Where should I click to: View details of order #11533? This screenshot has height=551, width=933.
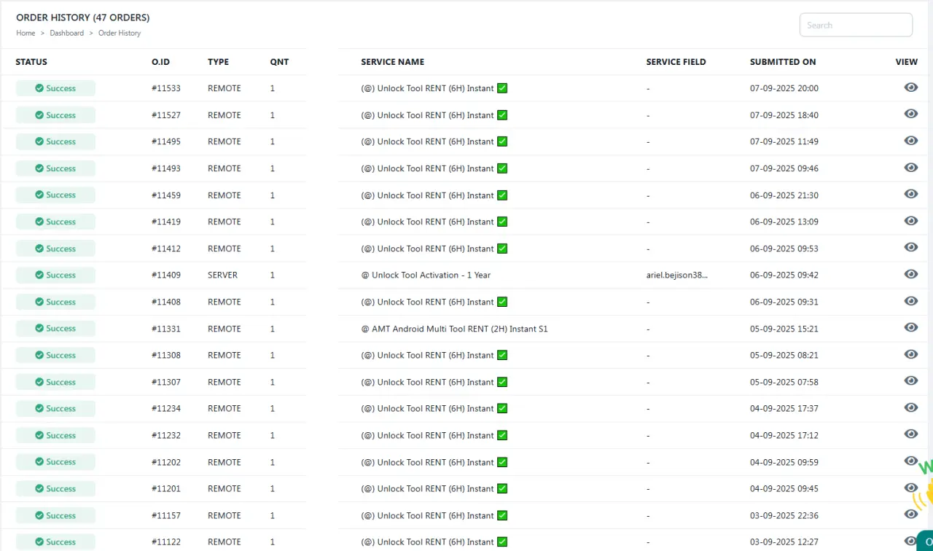(910, 87)
